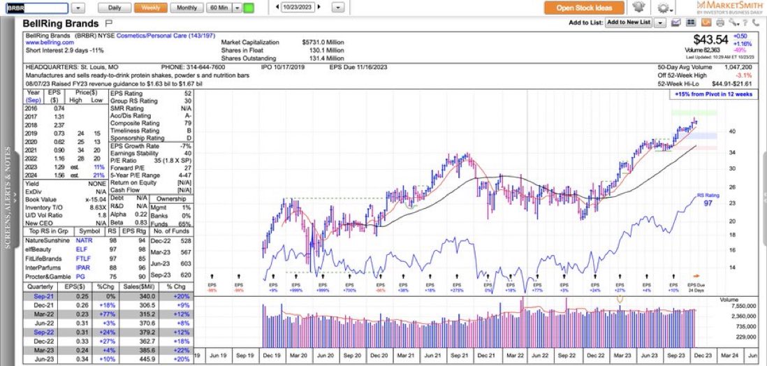Click the RS Rating 97 label
Image resolution: width=767 pixels, height=366 pixels.
(x=708, y=200)
